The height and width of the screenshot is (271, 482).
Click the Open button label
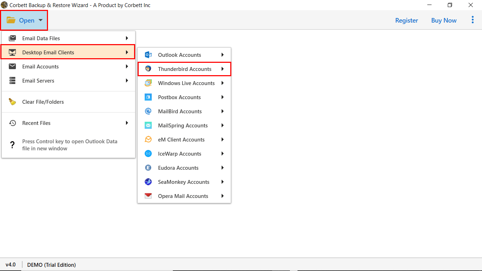[x=27, y=20]
